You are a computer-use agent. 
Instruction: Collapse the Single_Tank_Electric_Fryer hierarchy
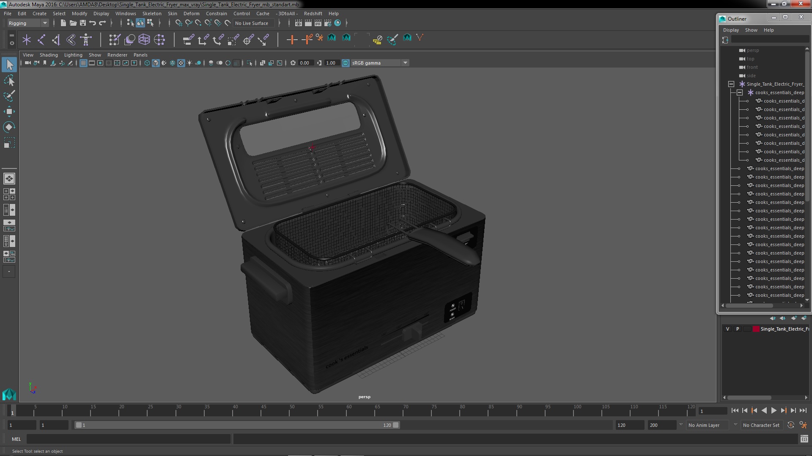pyautogui.click(x=730, y=84)
